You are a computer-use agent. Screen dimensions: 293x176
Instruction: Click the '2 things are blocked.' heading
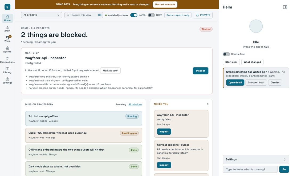click(x=54, y=35)
